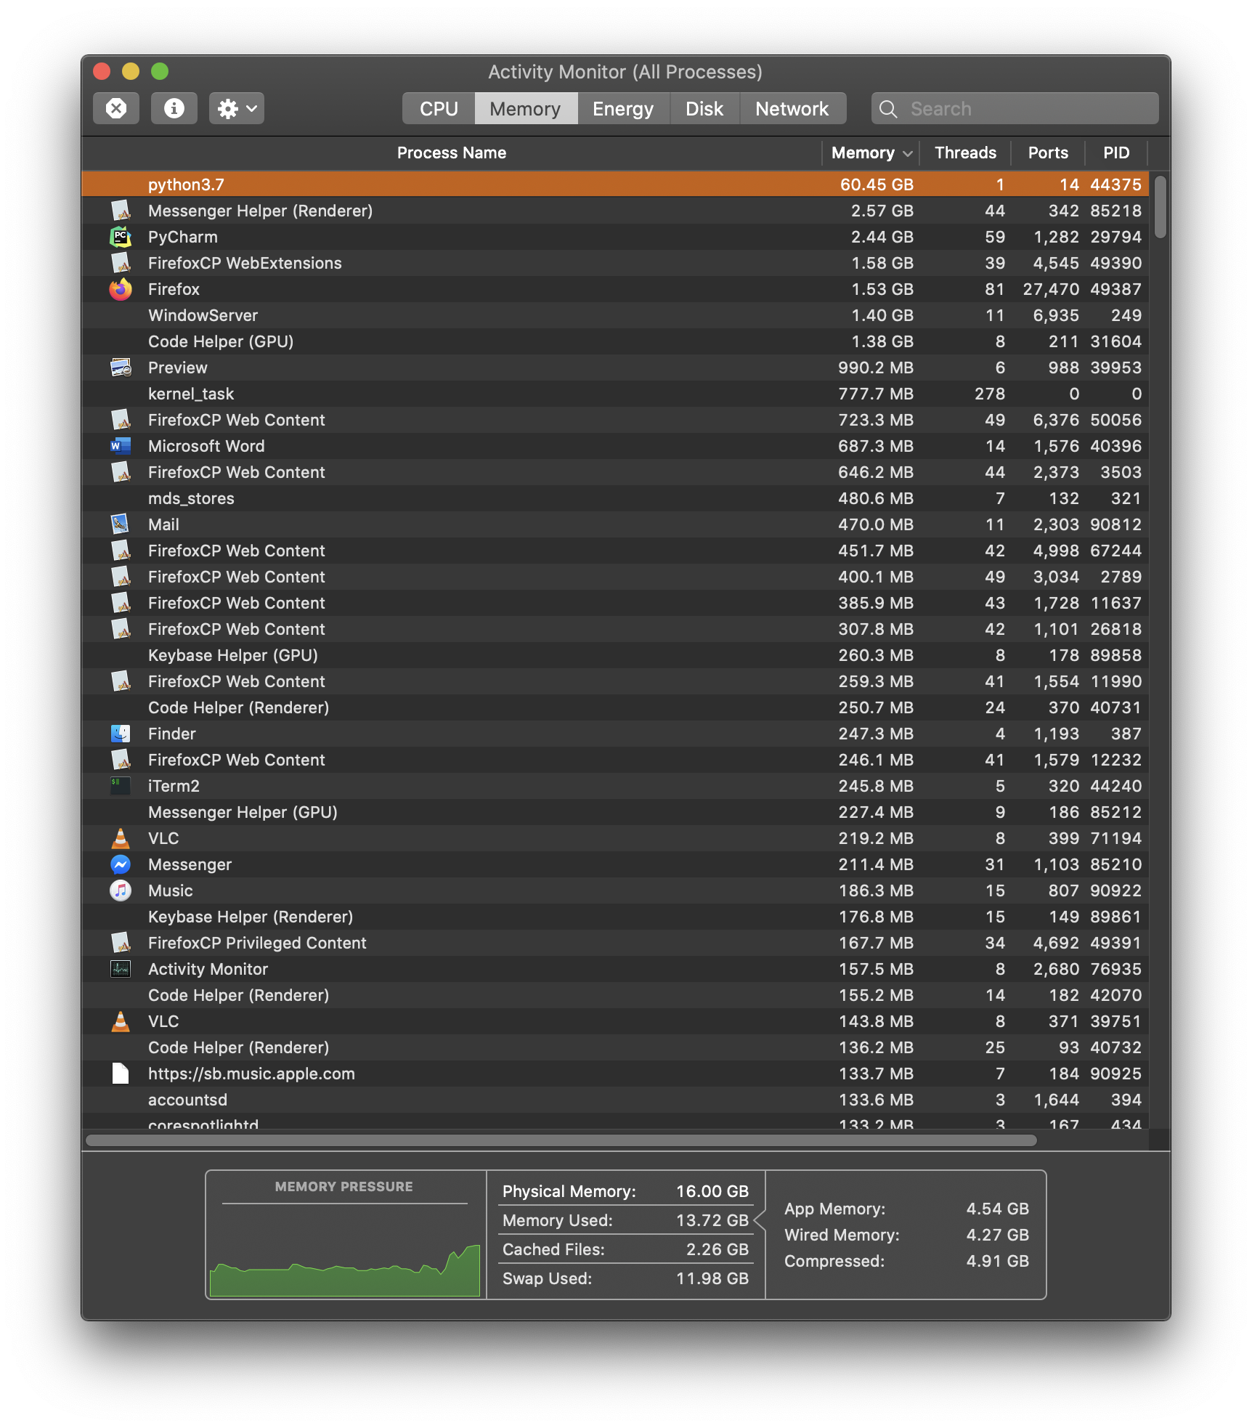Select the Mail app icon
The width and height of the screenshot is (1252, 1428).
pyautogui.click(x=120, y=524)
